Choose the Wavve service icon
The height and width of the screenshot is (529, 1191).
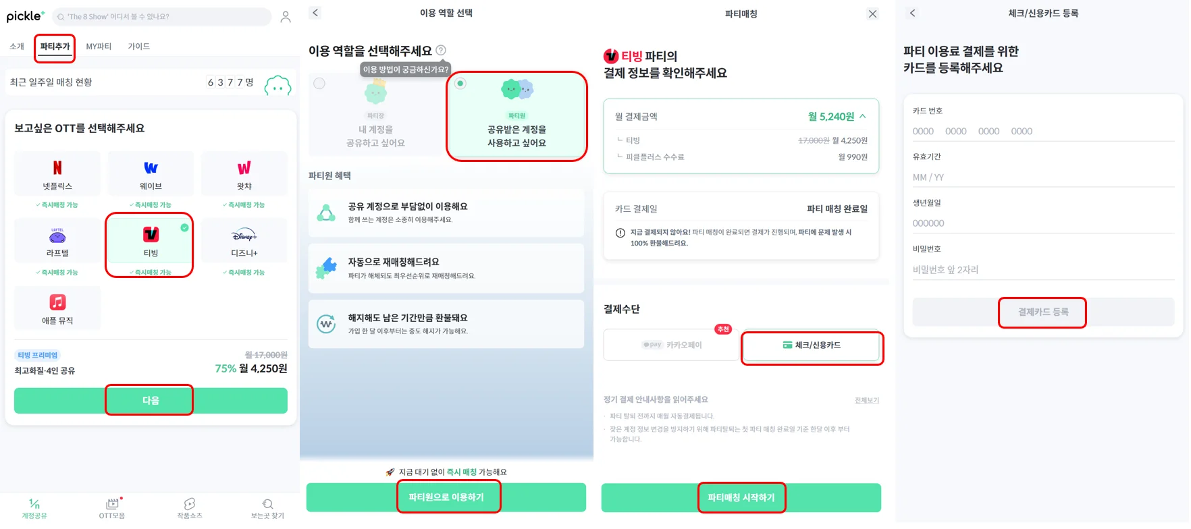pos(151,168)
